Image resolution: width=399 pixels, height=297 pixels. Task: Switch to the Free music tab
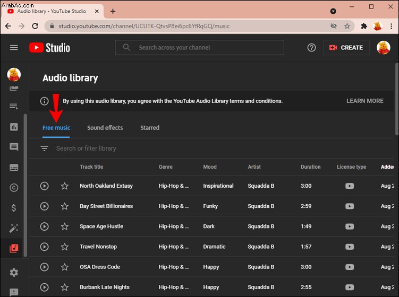coord(56,128)
